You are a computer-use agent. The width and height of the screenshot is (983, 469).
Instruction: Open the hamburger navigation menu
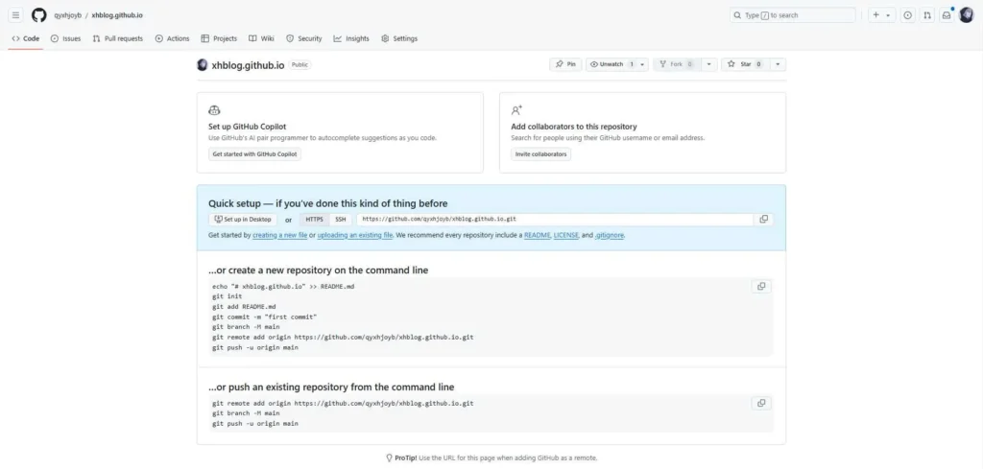click(x=15, y=15)
